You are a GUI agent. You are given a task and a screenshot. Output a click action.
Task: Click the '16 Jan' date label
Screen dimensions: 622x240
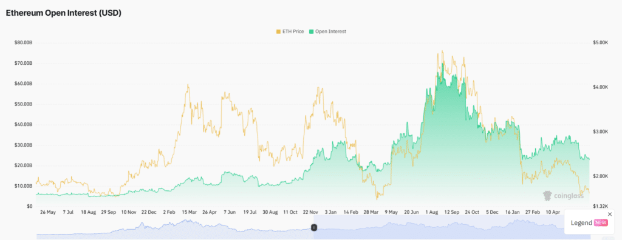(x=512, y=212)
